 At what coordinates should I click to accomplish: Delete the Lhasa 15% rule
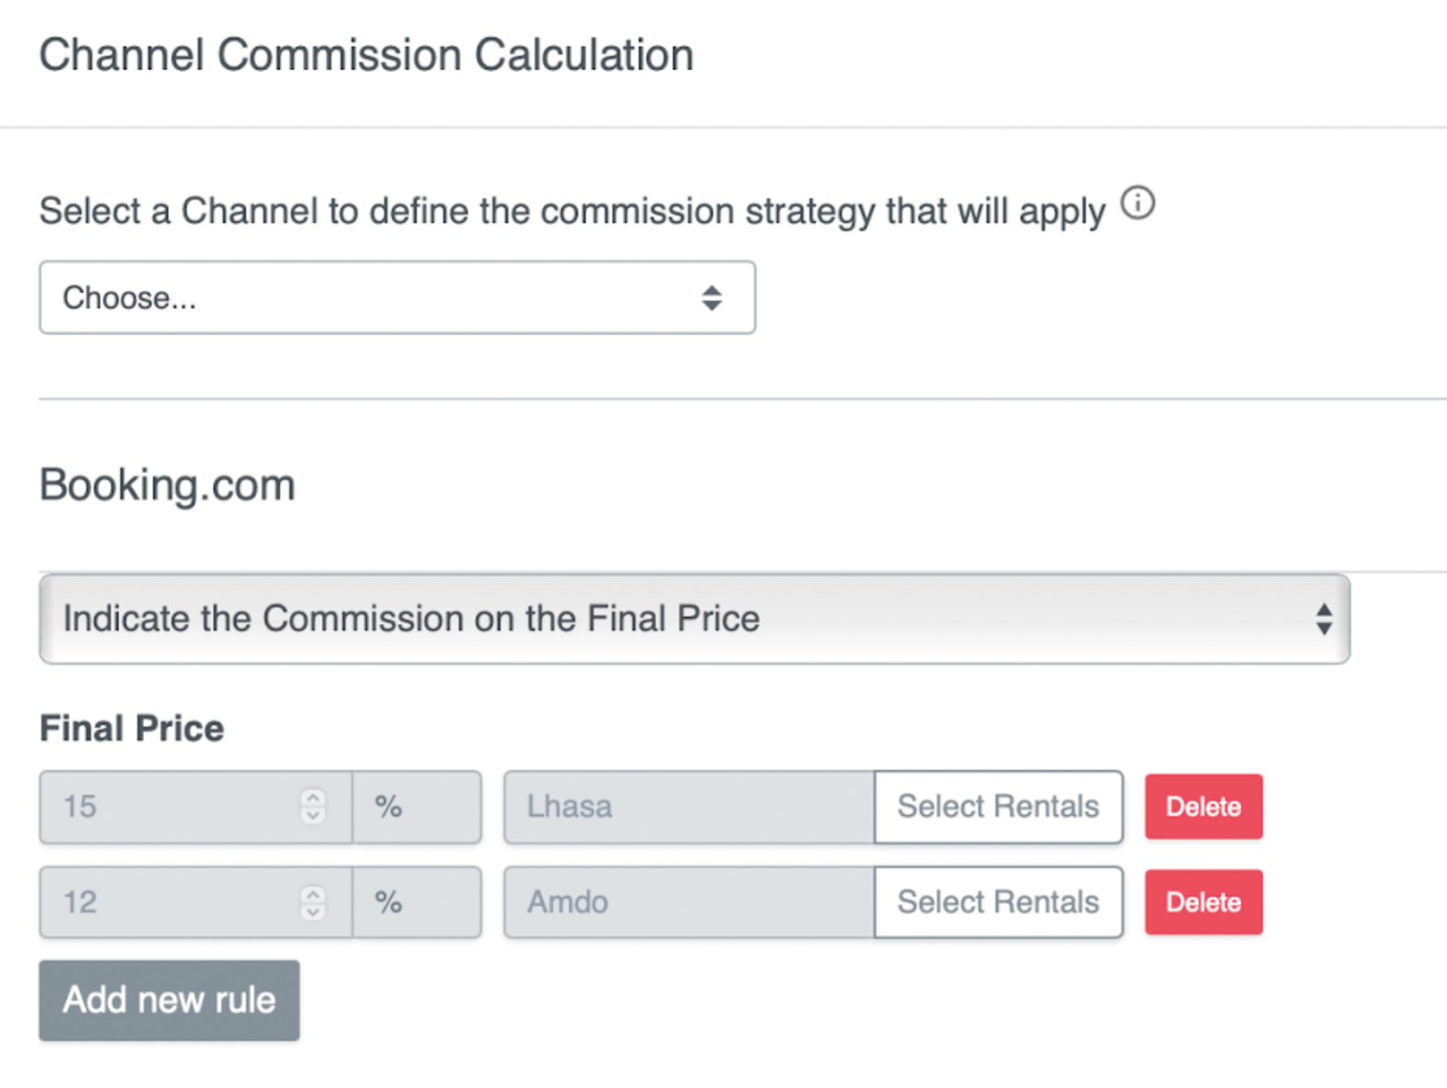point(1204,807)
